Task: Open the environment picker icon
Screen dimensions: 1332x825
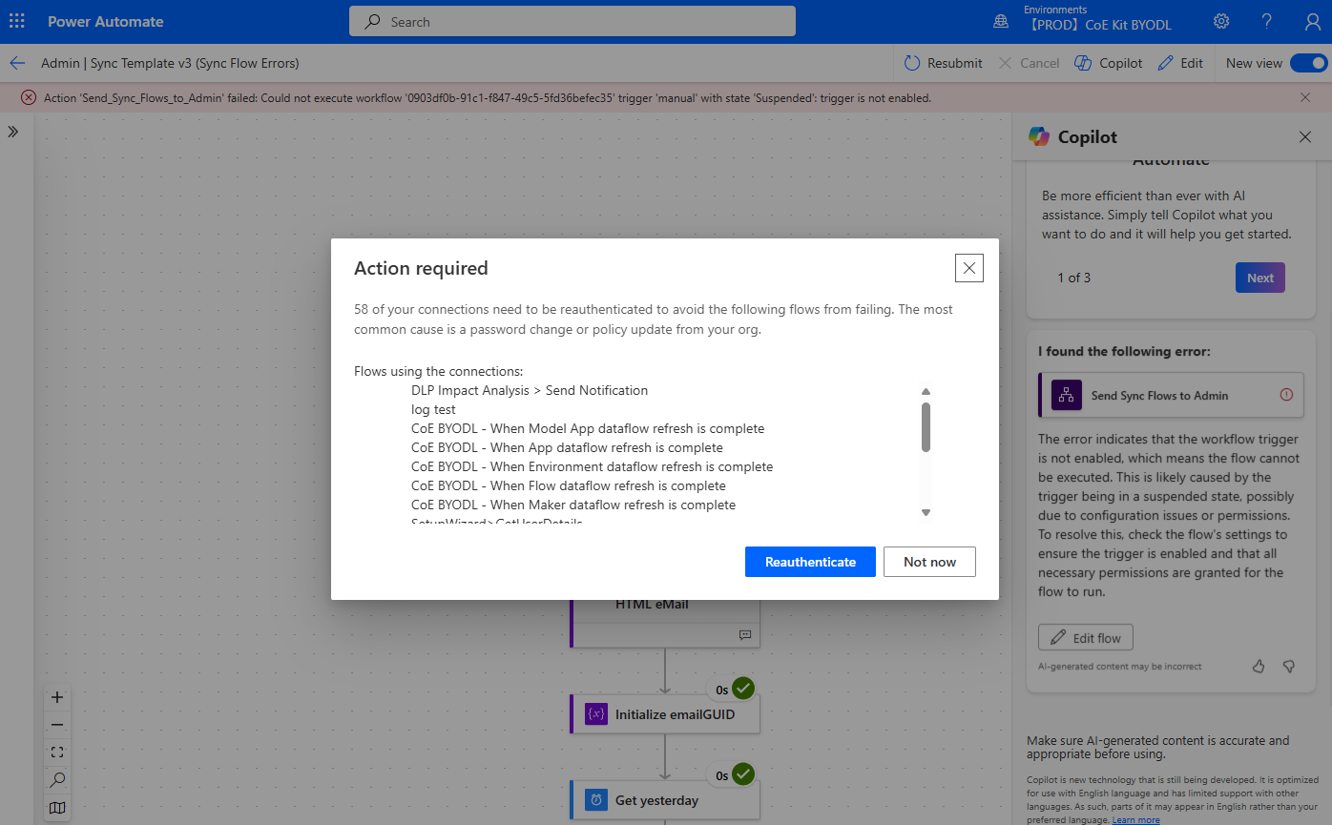Action: pyautogui.click(x=1001, y=21)
